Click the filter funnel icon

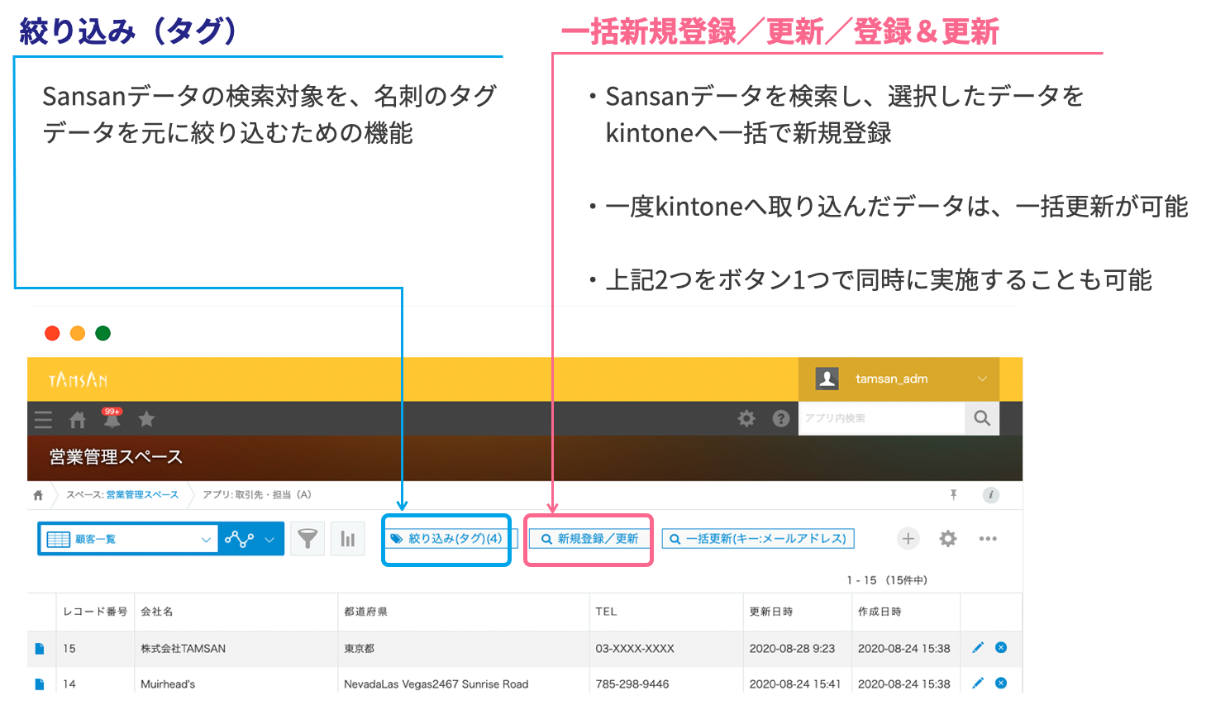click(x=308, y=539)
